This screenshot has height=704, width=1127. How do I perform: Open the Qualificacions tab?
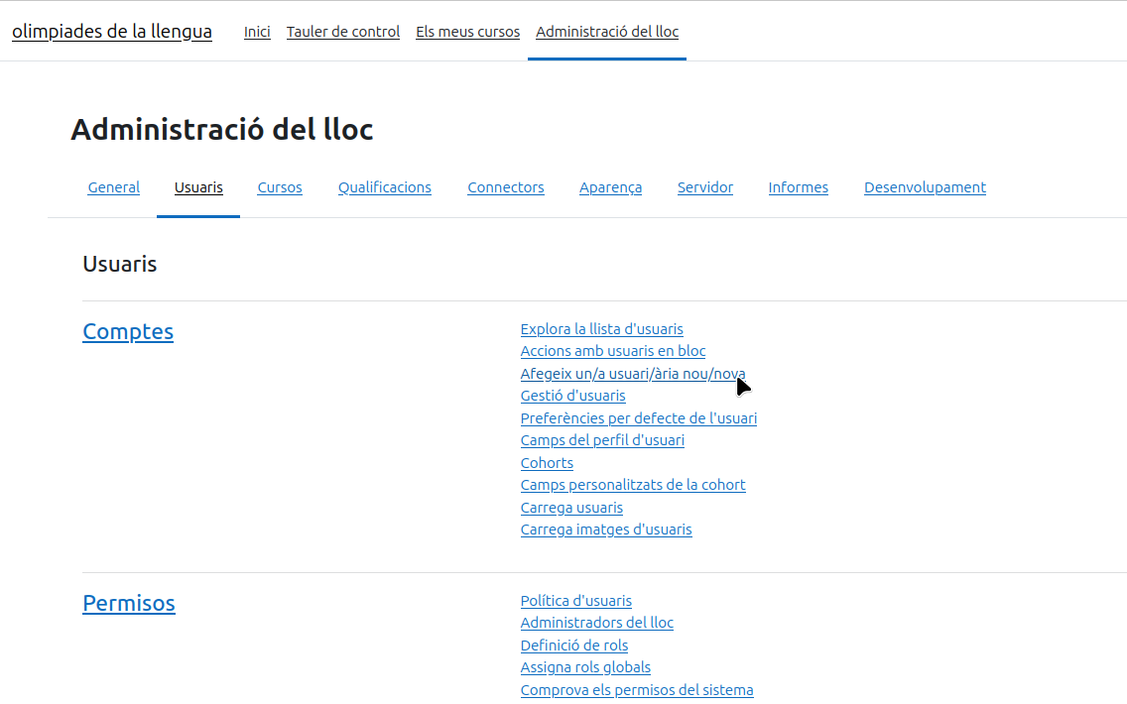click(384, 187)
